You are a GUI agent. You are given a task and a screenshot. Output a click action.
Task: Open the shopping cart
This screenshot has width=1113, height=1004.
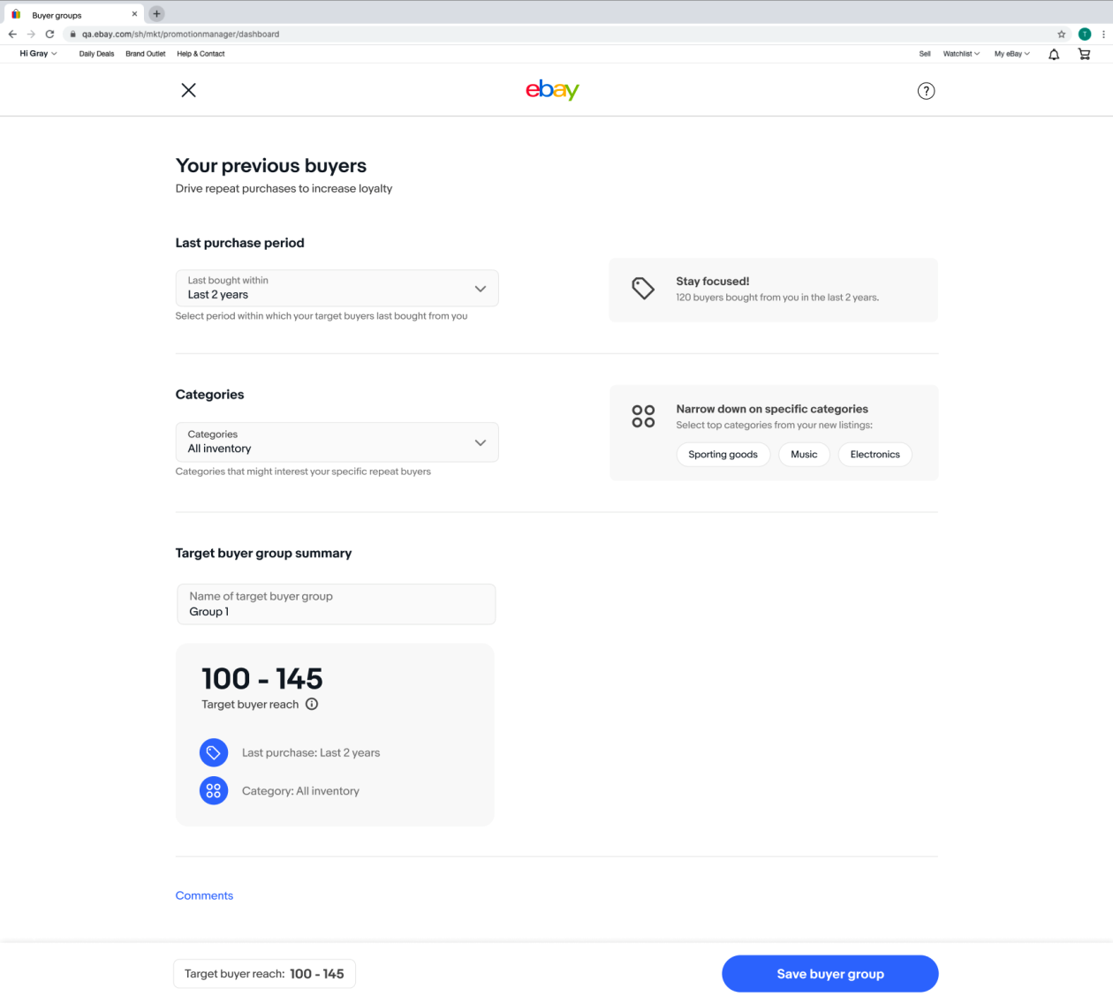click(1084, 54)
